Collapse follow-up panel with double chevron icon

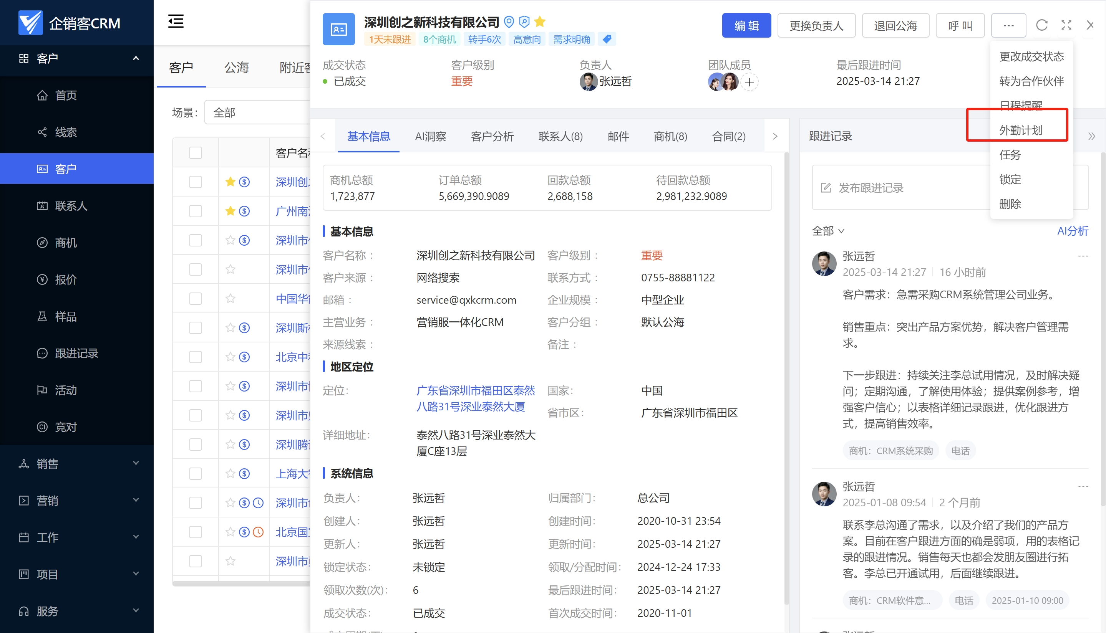pyautogui.click(x=1091, y=137)
